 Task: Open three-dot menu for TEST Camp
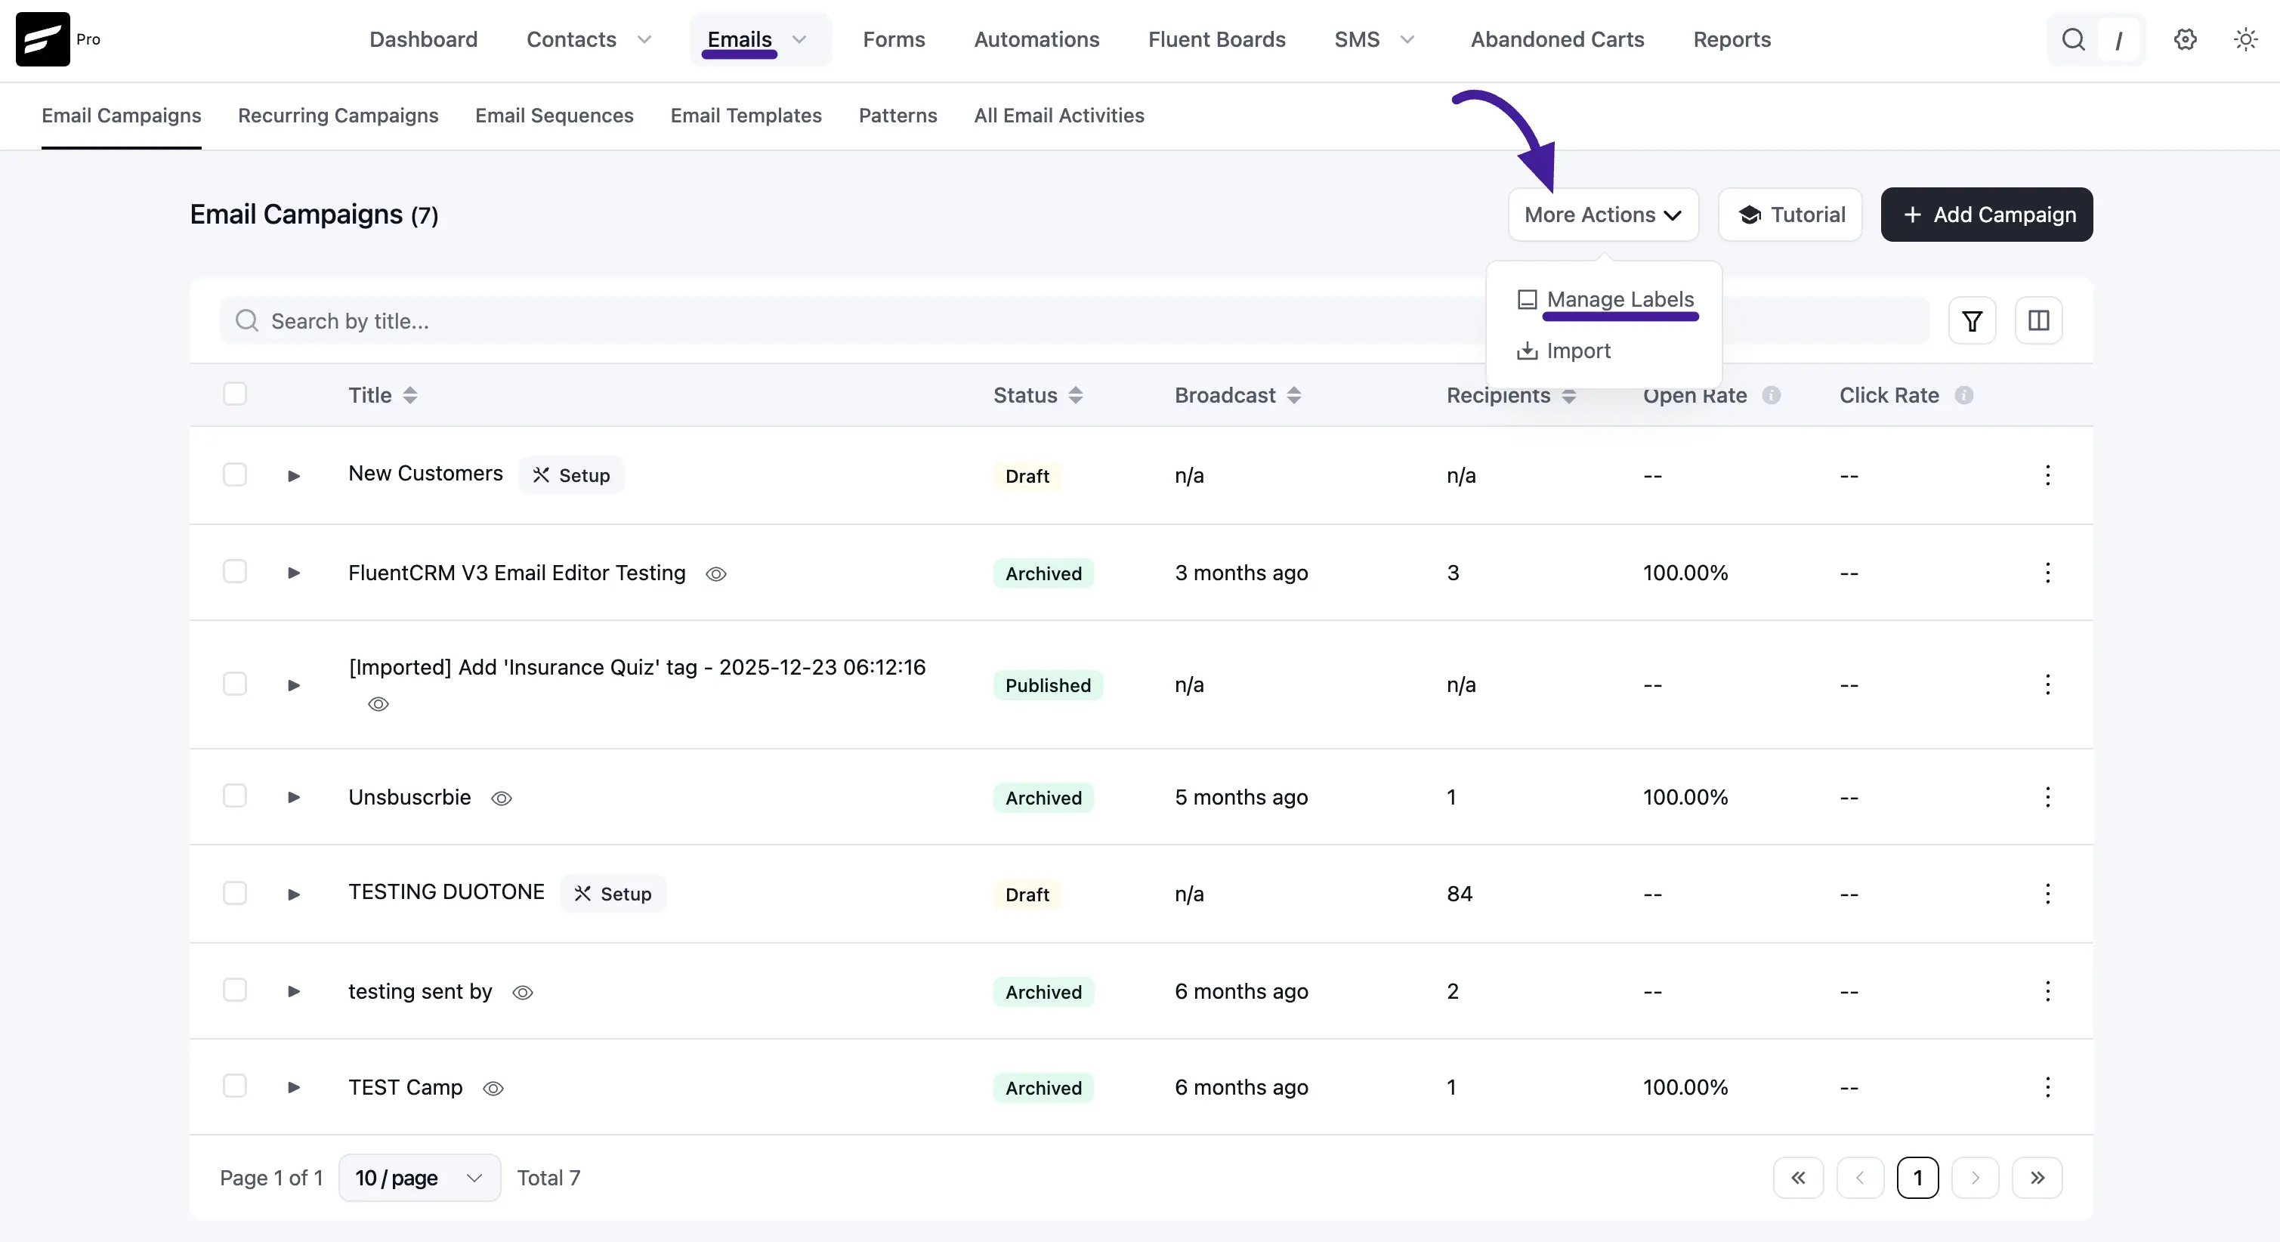2047,1087
